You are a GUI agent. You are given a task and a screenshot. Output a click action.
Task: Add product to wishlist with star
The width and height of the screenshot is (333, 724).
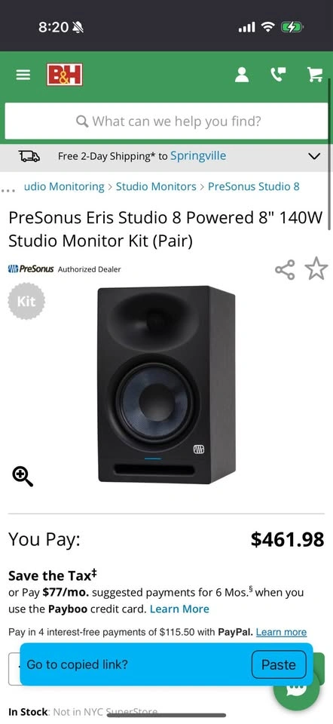[316, 269]
